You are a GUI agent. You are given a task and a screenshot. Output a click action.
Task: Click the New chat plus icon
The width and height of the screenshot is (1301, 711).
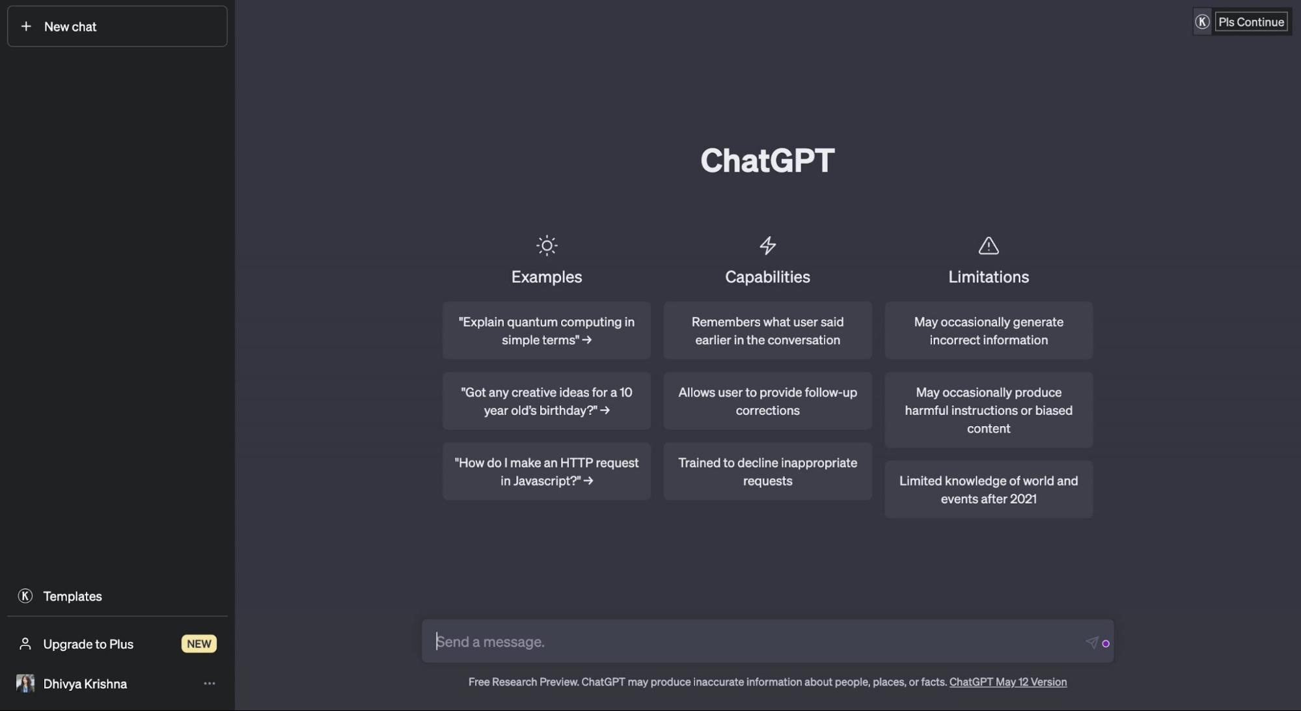point(25,25)
